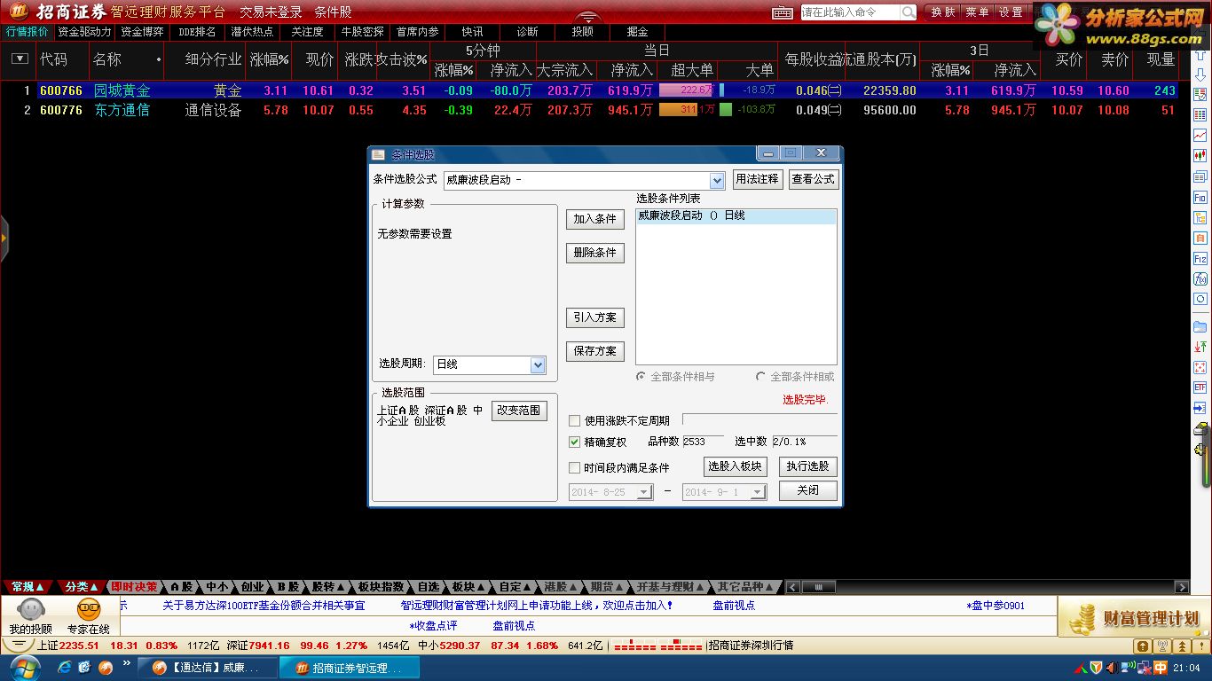This screenshot has height=681, width=1212.
Task: Open the K-line candlestick chart sidebar icon
Action: 1200,156
